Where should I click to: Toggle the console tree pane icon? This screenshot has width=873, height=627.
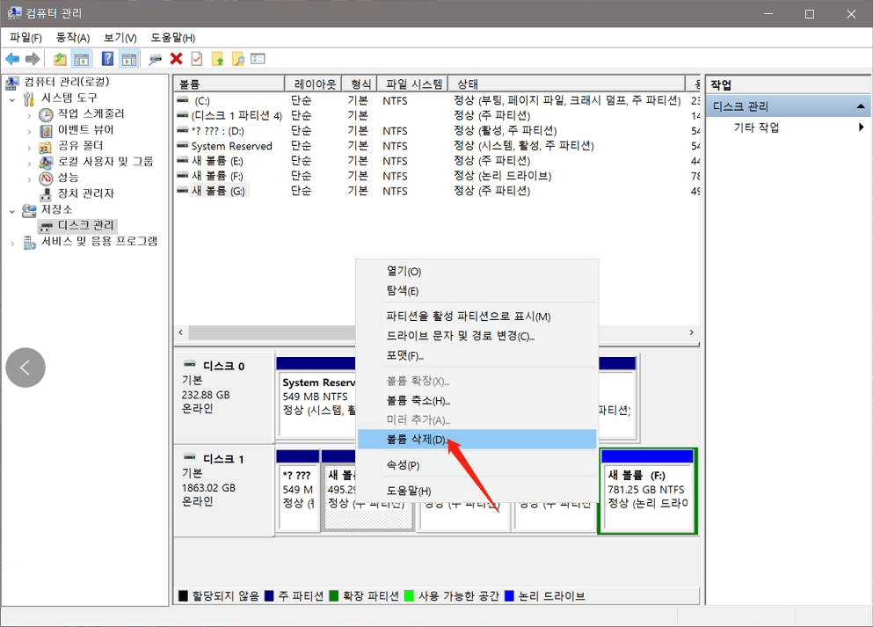point(79,58)
